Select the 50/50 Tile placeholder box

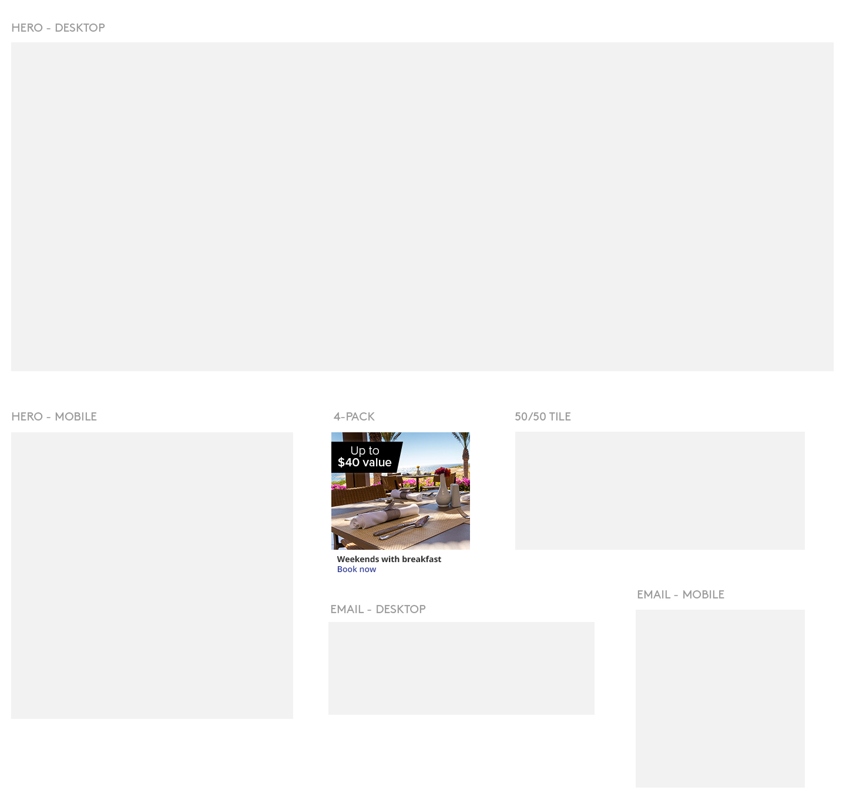(659, 490)
